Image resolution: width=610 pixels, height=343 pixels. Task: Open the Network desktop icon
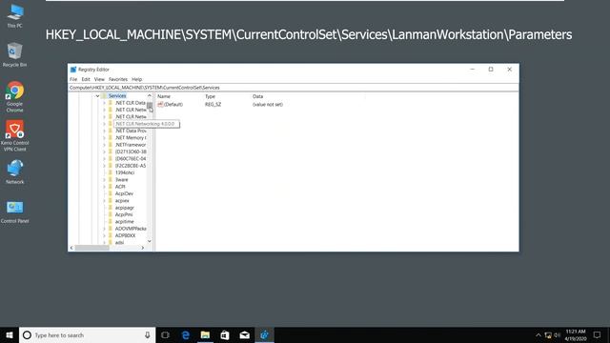click(15, 171)
